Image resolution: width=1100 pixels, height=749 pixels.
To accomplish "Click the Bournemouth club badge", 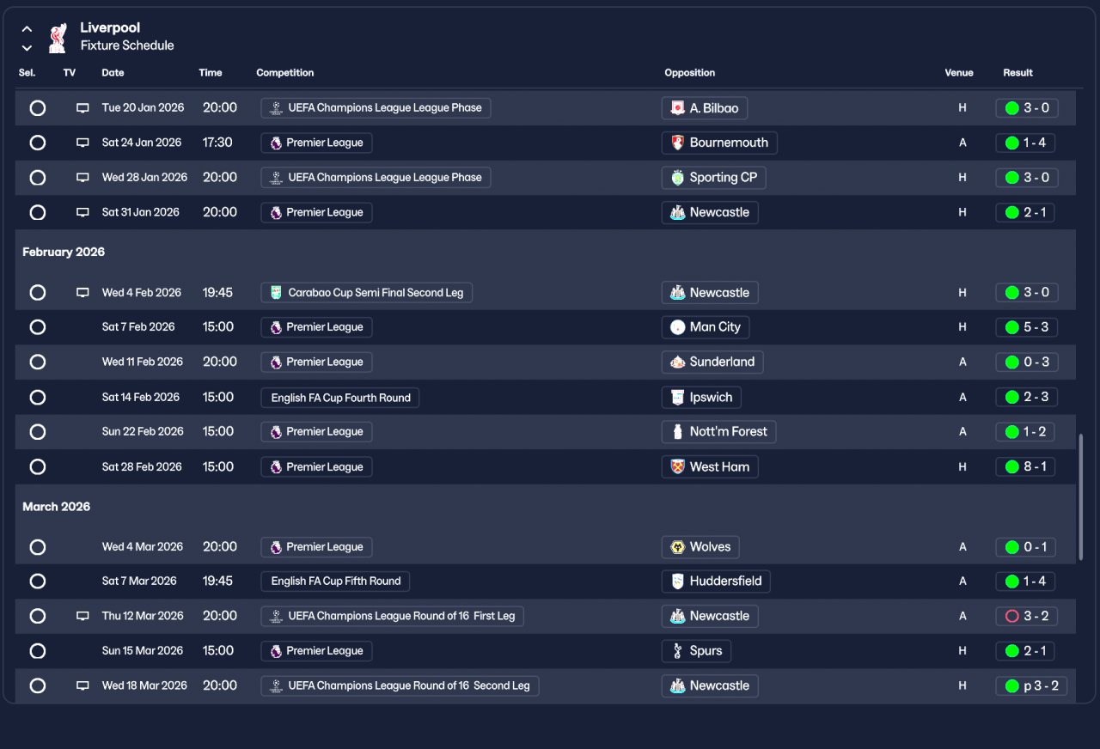I will coord(677,143).
